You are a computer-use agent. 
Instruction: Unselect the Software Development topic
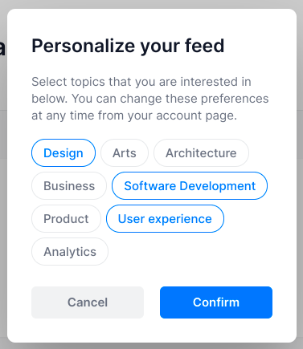tap(190, 186)
